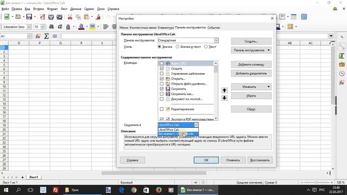This screenshot has height=195, width=347.
Task: Toggle the Создать command checkbox
Action: click(162, 69)
